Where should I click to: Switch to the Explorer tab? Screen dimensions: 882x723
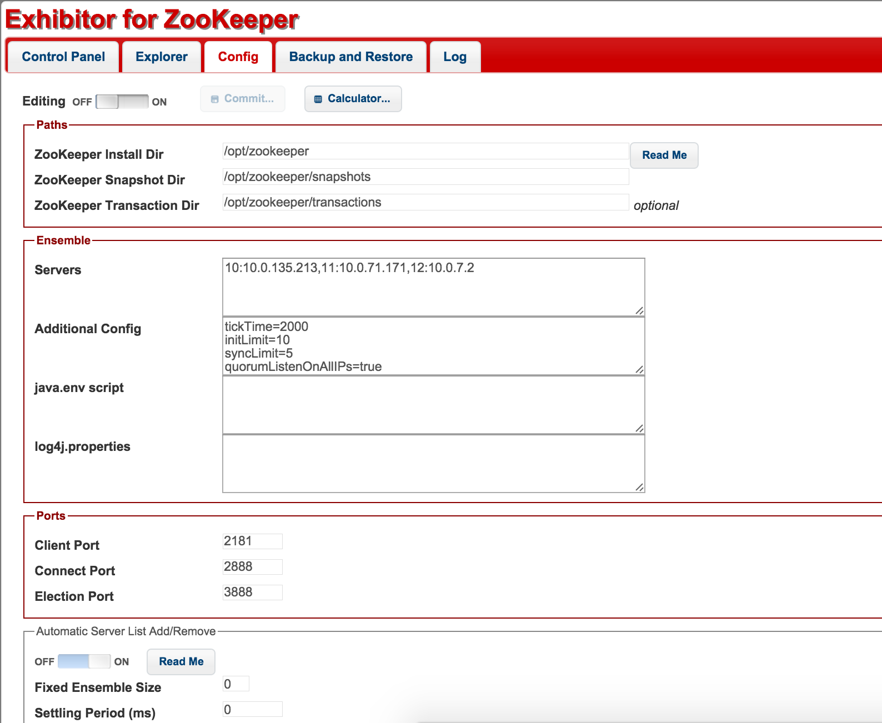coord(162,57)
